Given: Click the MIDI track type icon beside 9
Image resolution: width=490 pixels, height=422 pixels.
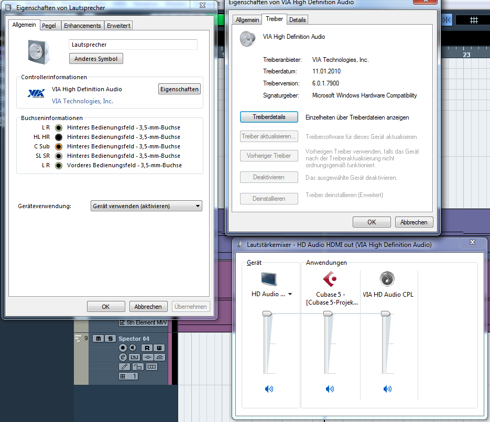Looking at the screenshot, I should coord(78,339).
